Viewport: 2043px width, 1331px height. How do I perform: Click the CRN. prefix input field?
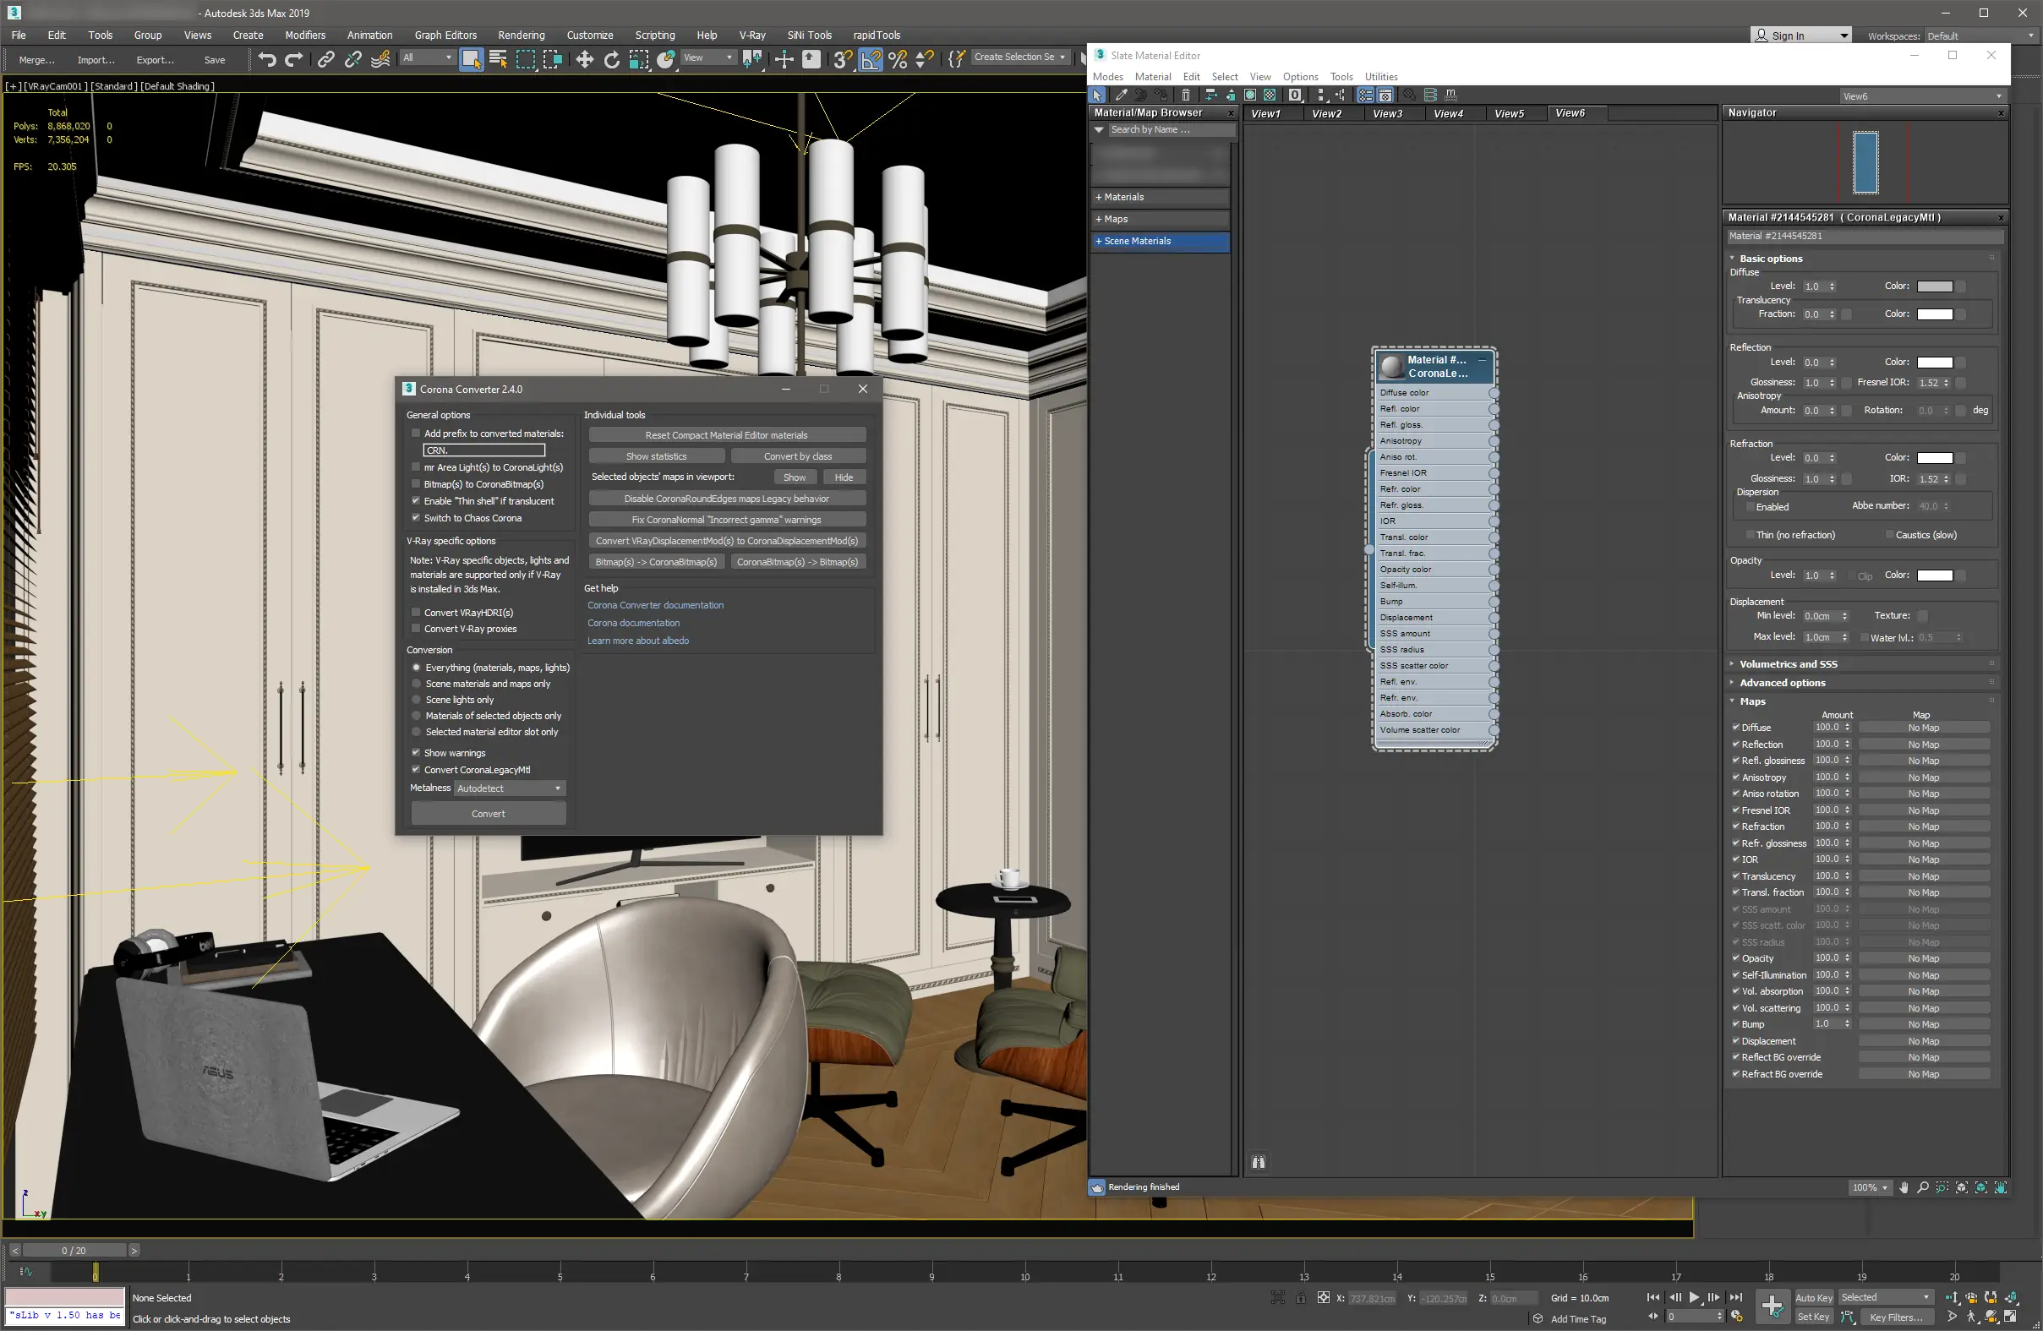[483, 450]
